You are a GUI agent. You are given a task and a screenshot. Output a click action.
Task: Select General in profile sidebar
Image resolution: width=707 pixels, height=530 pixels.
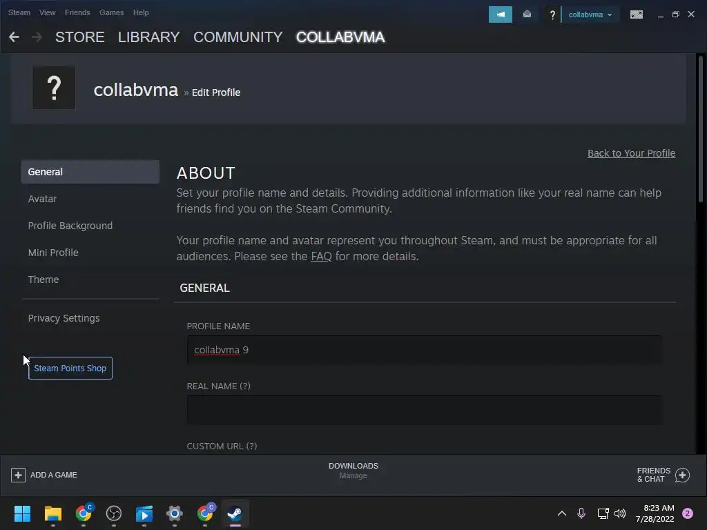[x=90, y=172]
